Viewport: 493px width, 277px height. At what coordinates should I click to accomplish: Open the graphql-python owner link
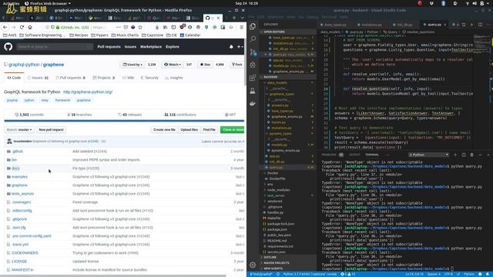tap(24, 65)
